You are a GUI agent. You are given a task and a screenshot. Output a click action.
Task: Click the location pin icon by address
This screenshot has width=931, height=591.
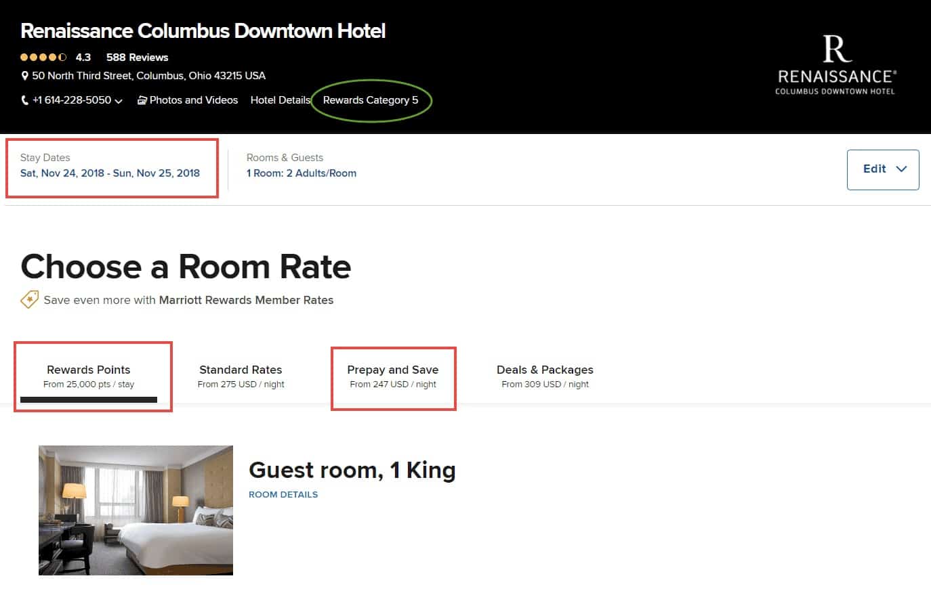coord(25,76)
